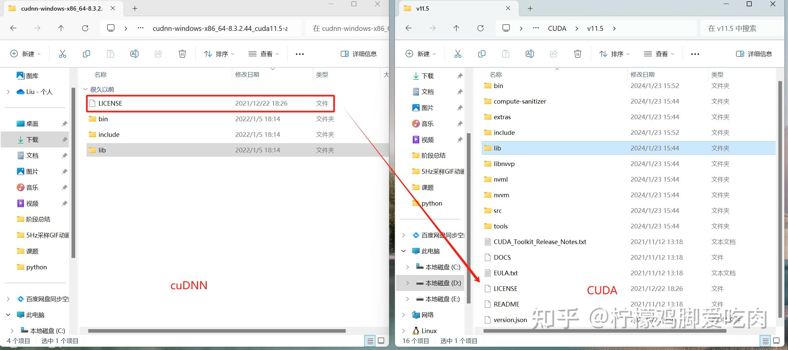The height and width of the screenshot is (350, 788).
Task: Open the 新建 new item menu
Action: (421, 53)
